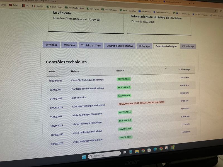Open the Admin bookmark
This screenshot has height=167, width=223.
click(x=14, y=5)
